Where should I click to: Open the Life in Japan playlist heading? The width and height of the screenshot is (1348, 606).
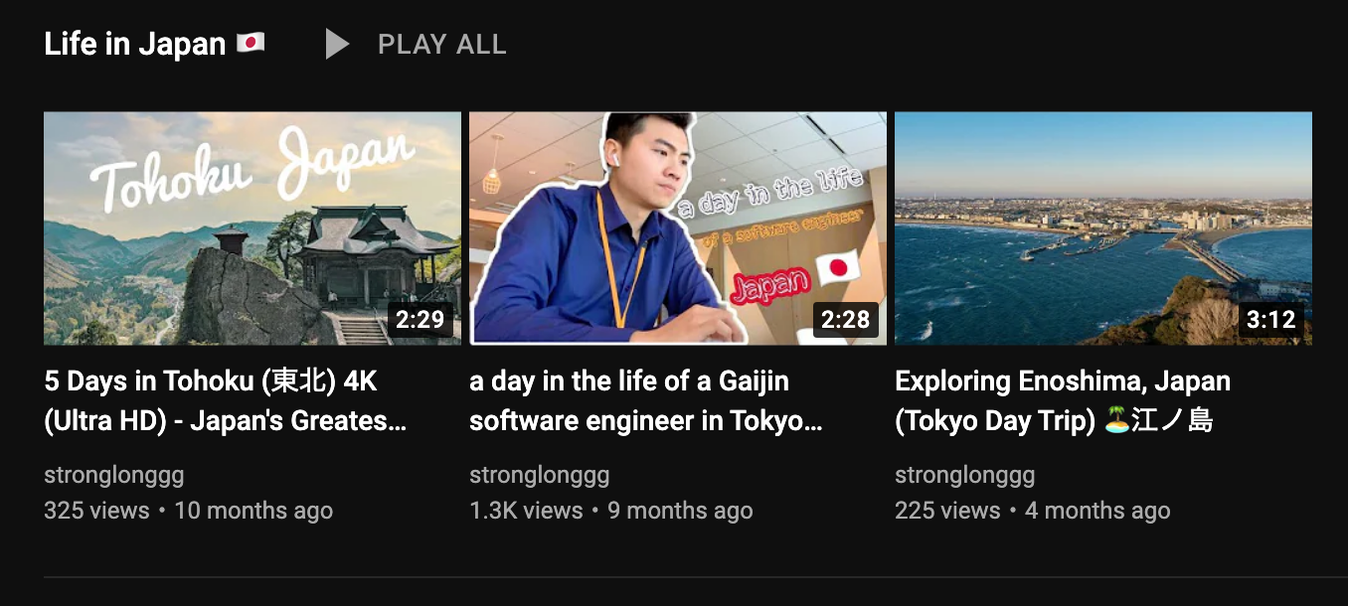pos(135,45)
